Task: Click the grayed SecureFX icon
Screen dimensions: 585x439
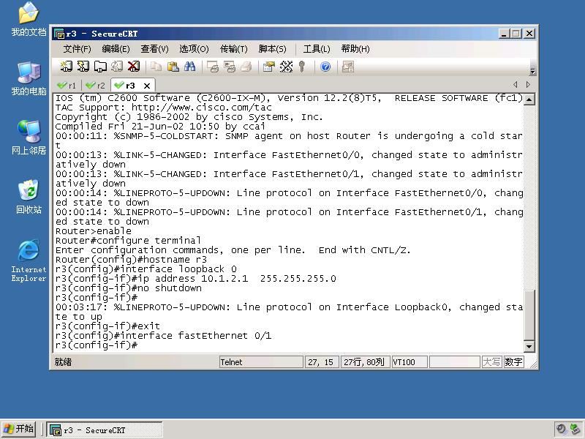Action: coord(348,67)
